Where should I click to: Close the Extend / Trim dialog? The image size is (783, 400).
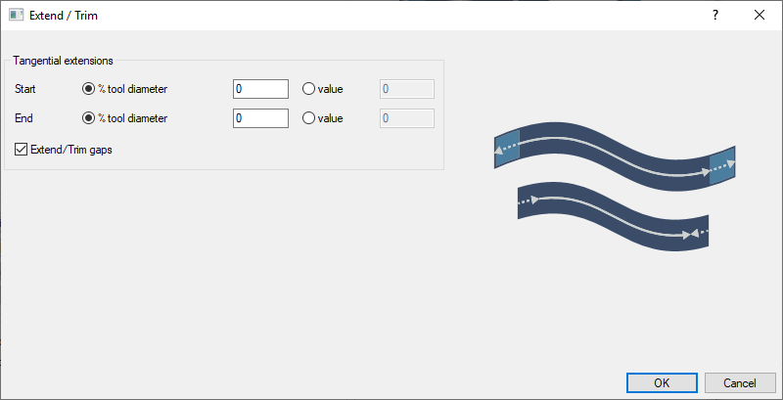[760, 16]
